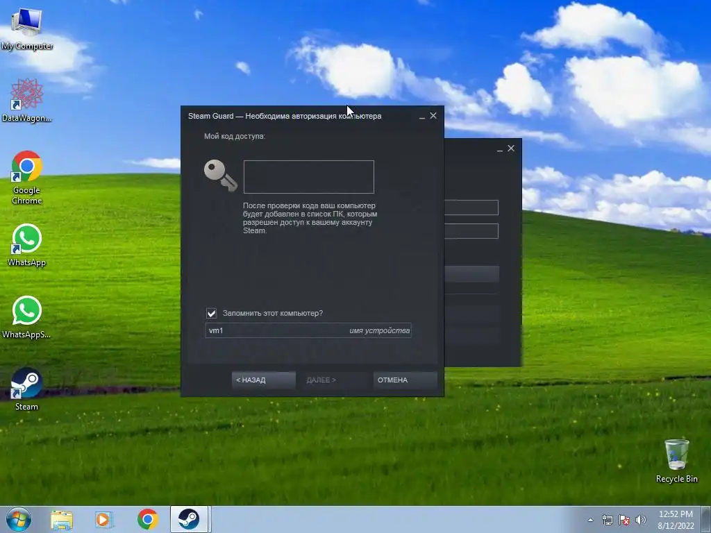
Task: Click the 'ОТМЕНА' button
Action: tap(405, 380)
